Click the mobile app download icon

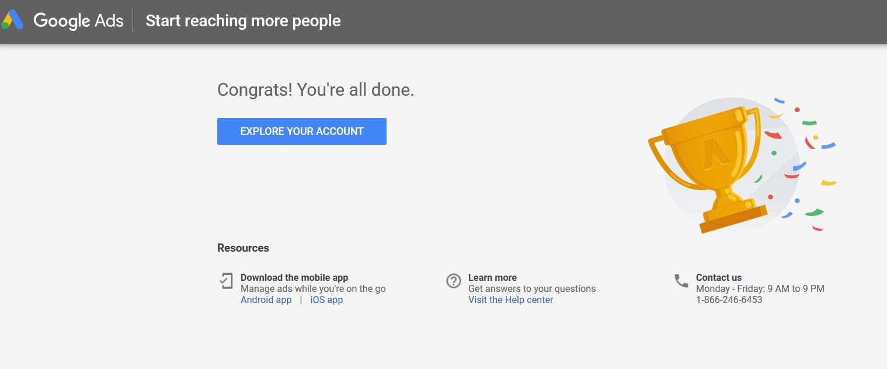coord(226,281)
